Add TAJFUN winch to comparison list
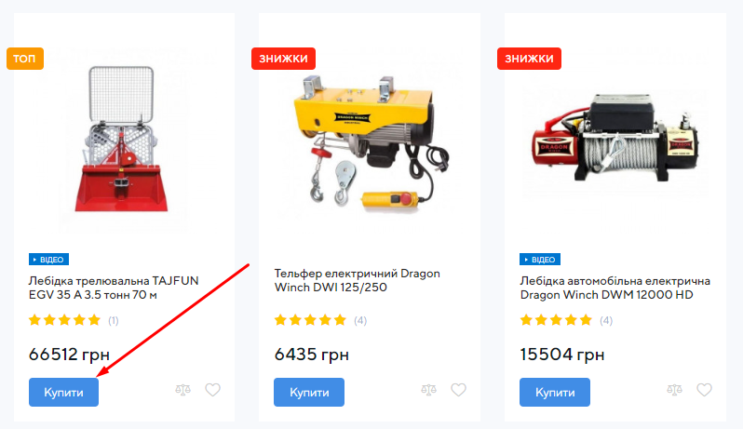The height and width of the screenshot is (429, 743). tap(182, 390)
